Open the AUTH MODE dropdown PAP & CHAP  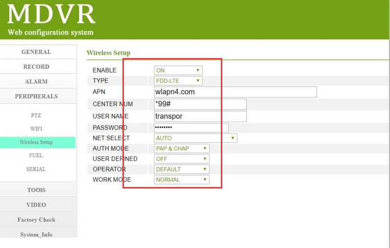pyautogui.click(x=181, y=149)
